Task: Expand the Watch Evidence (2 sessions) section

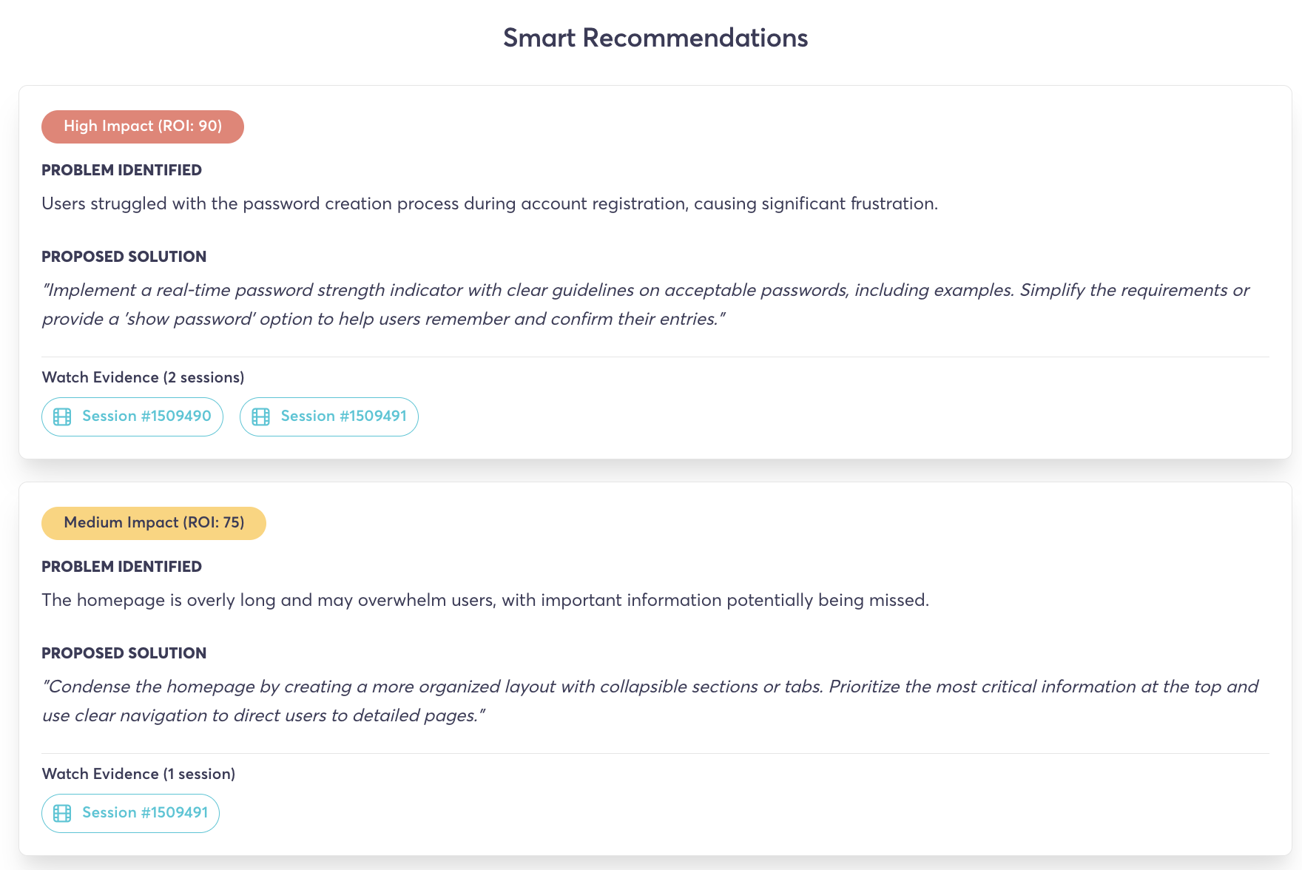Action: pyautogui.click(x=143, y=377)
